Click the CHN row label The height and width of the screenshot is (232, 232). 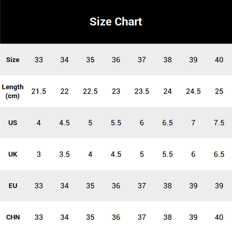13,217
